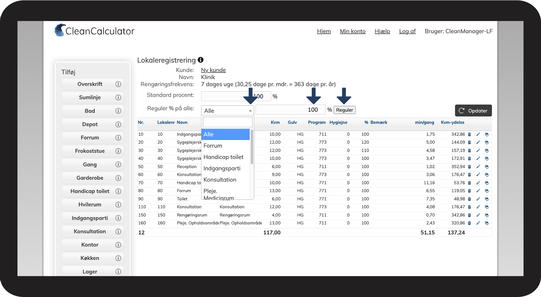Open info icon beside Overskrift
The height and width of the screenshot is (297, 541).
pyautogui.click(x=118, y=84)
